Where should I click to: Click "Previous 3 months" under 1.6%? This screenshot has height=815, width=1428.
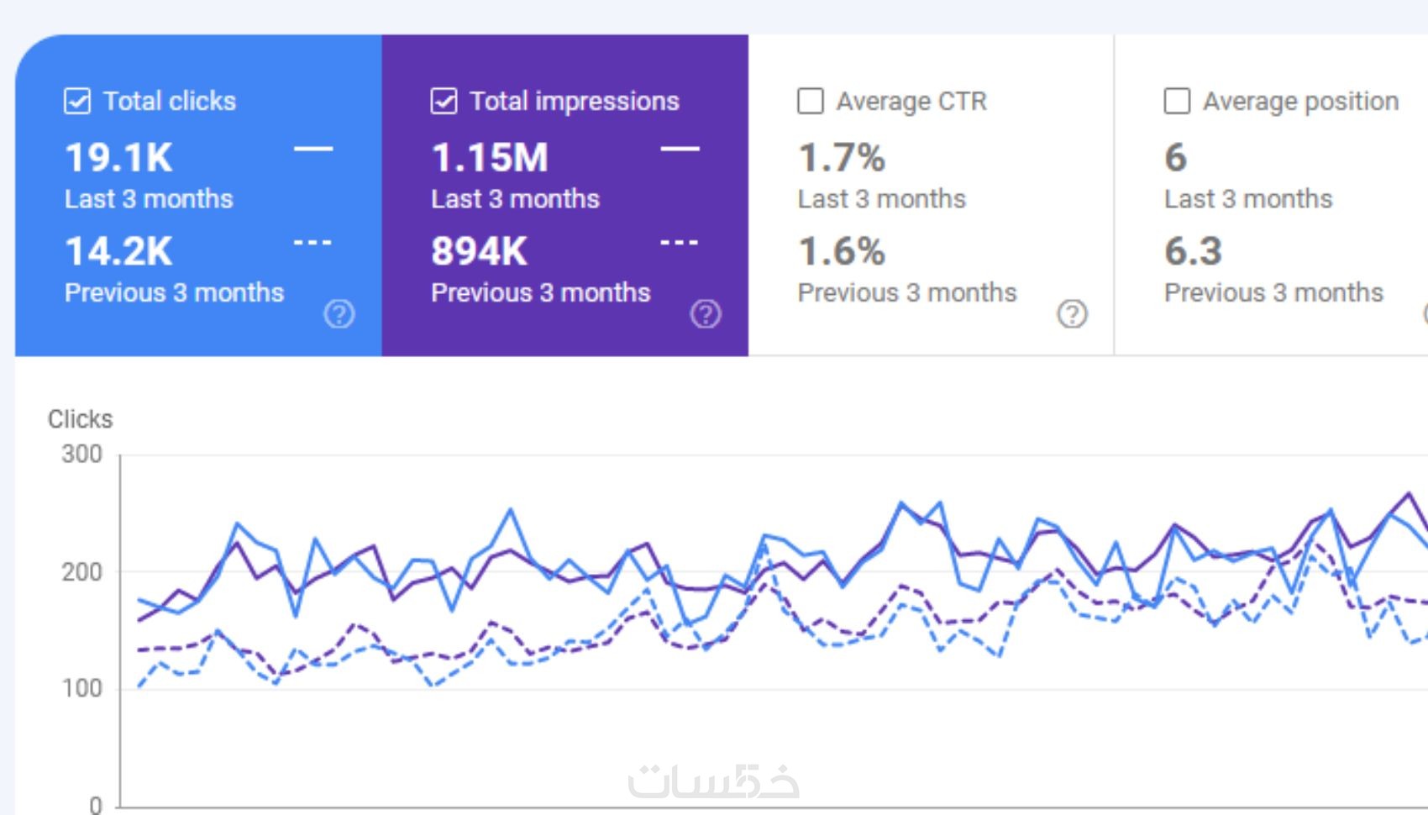tap(907, 292)
